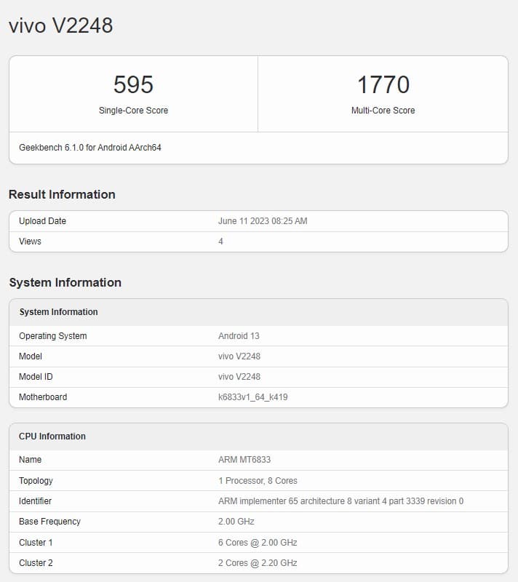Click the ARM MT6833 processor name
The width and height of the screenshot is (518, 582).
[x=244, y=460]
